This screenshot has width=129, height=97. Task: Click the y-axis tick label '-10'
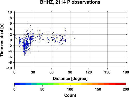pos(9,68)
